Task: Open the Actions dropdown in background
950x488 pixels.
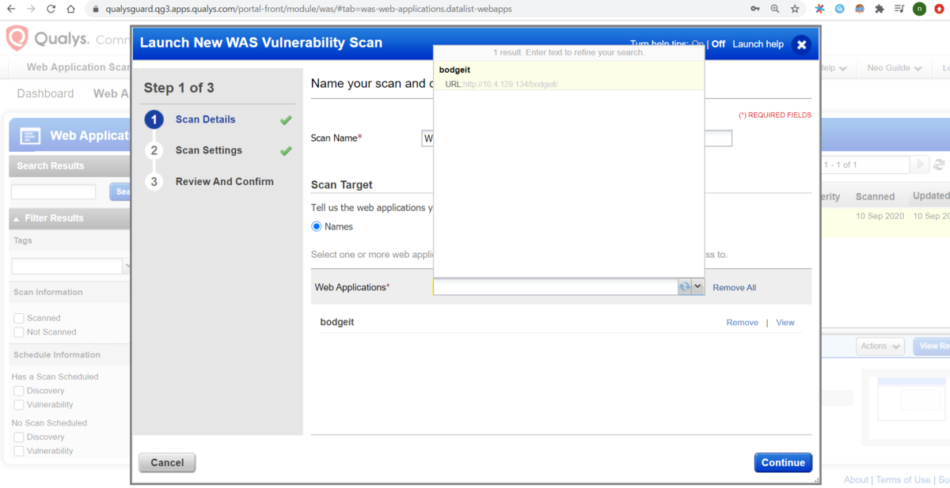Action: click(880, 346)
